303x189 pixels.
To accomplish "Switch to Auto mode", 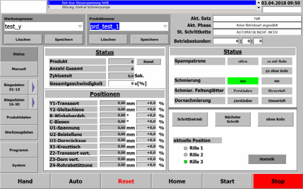I will coord(75,181).
